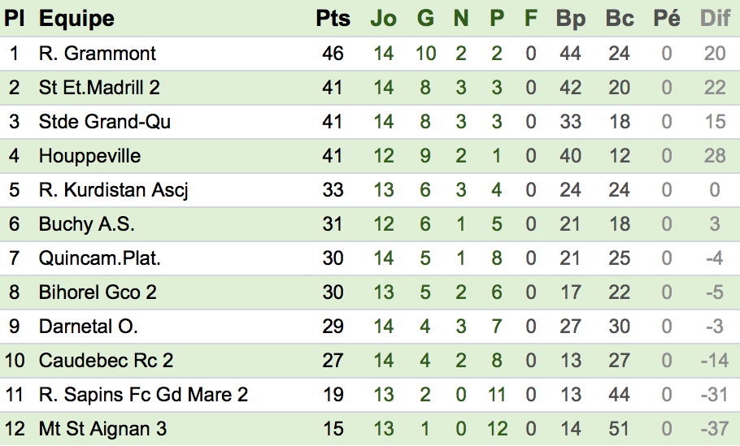Viewport: 740px width, 446px height.
Task: Open team R. Grammont
Action: (97, 54)
